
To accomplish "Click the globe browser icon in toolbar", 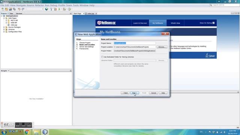I will 46,9.
